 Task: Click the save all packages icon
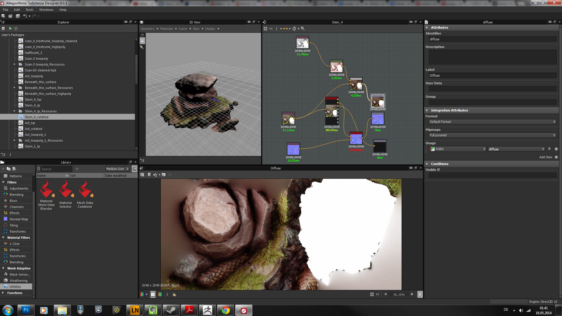(18, 16)
